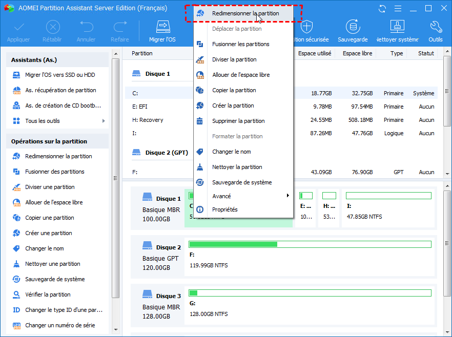Click the disk map panel vertical scrollbar

tap(447, 243)
